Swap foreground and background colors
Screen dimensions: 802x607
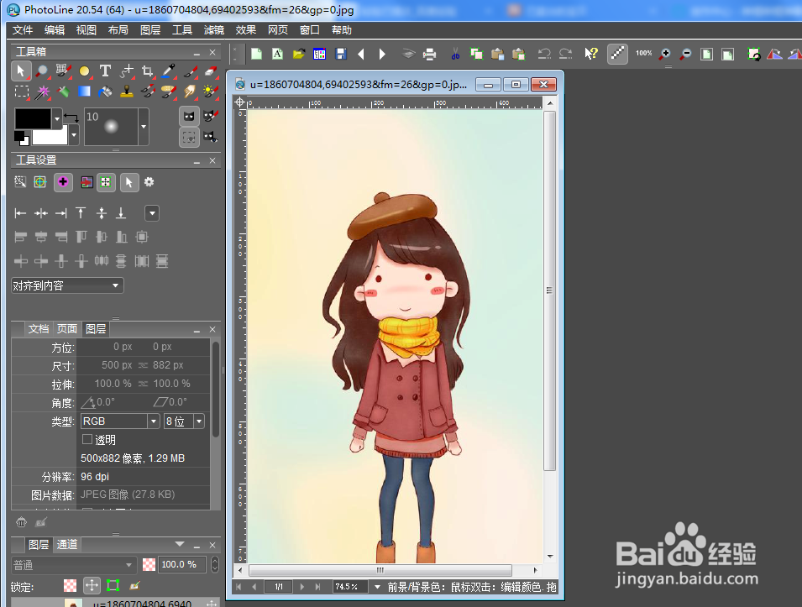coord(71,118)
